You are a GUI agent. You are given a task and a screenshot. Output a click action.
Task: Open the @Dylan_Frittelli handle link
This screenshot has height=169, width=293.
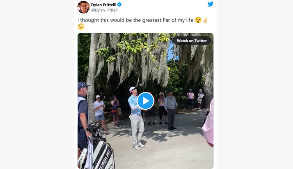coord(105,10)
